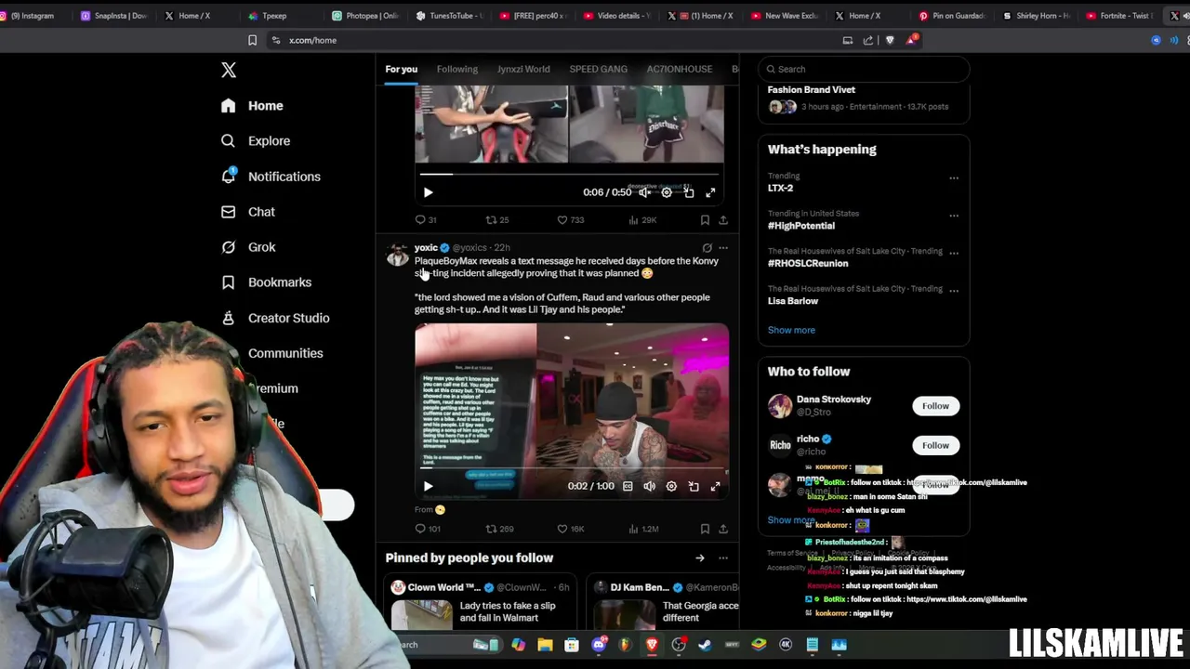The image size is (1190, 669).
Task: Open Communities in the sidebar
Action: tap(284, 353)
